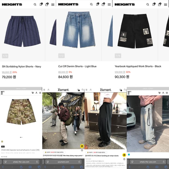Open hamburger menu in first HEIGHTS header
The width and height of the screenshot is (169, 169).
pyautogui.click(x=53, y=5)
